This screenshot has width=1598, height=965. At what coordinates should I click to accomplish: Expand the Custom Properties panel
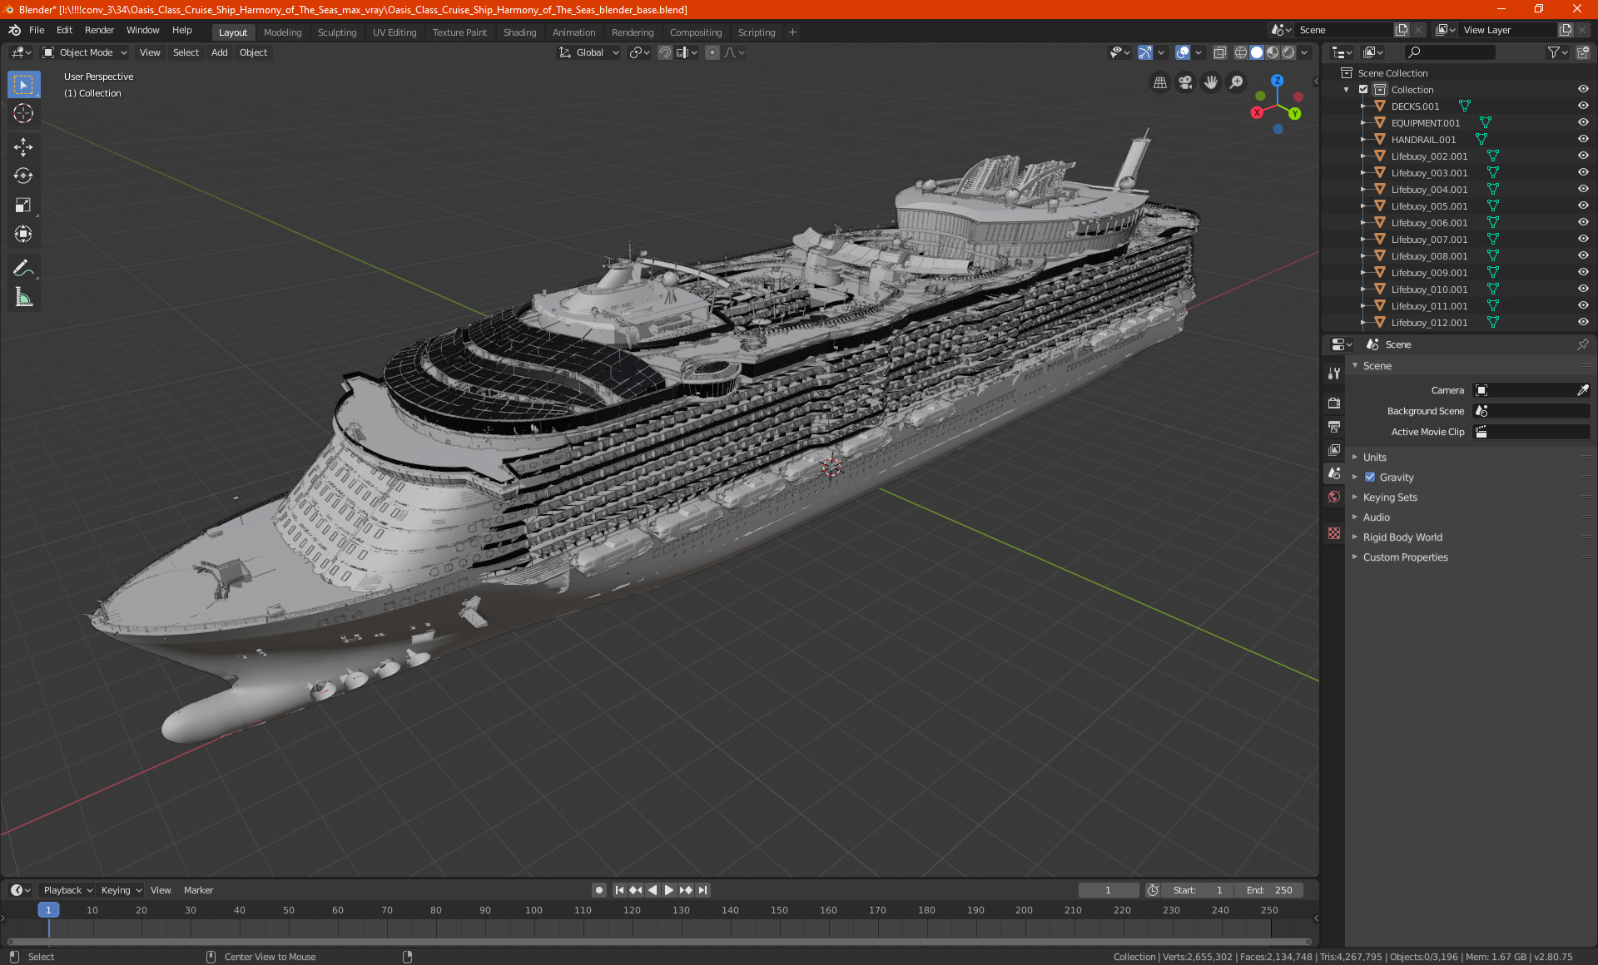[1405, 557]
